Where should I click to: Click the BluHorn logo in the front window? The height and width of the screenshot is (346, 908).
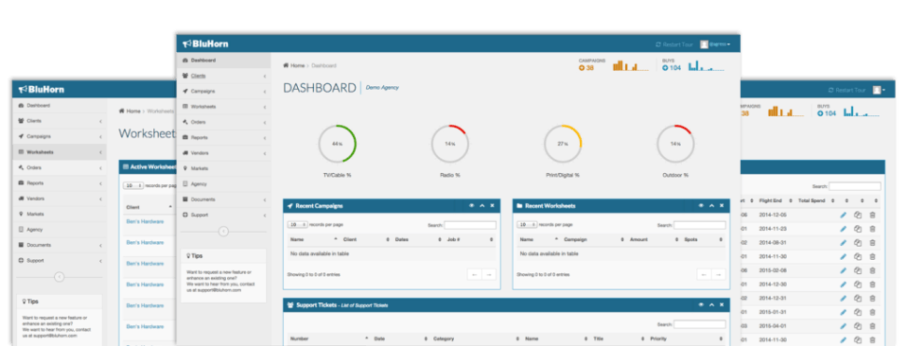[x=205, y=43]
